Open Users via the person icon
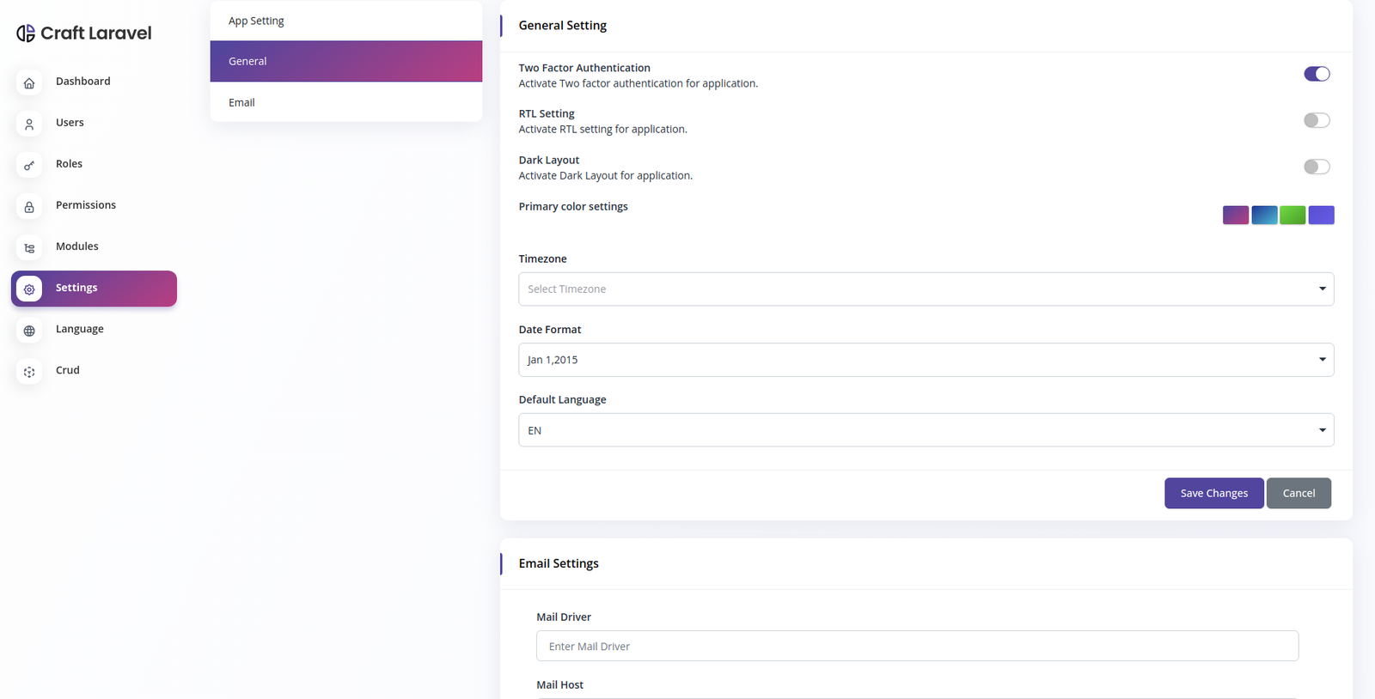This screenshot has width=1375, height=699. (x=29, y=124)
